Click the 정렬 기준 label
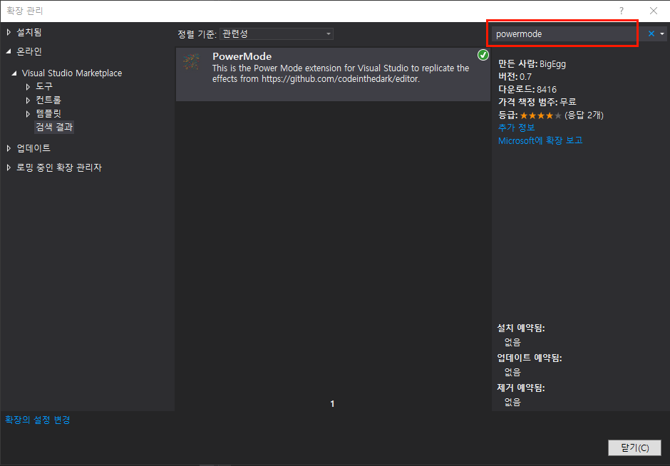This screenshot has width=670, height=466. point(197,34)
